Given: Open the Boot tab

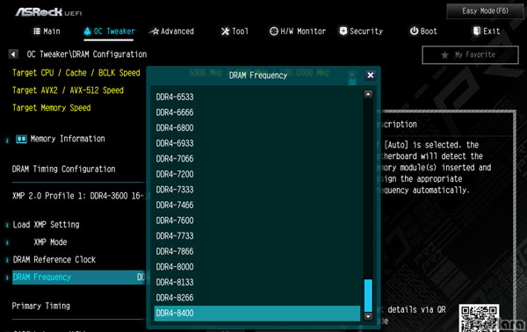Looking at the screenshot, I should (x=423, y=32).
